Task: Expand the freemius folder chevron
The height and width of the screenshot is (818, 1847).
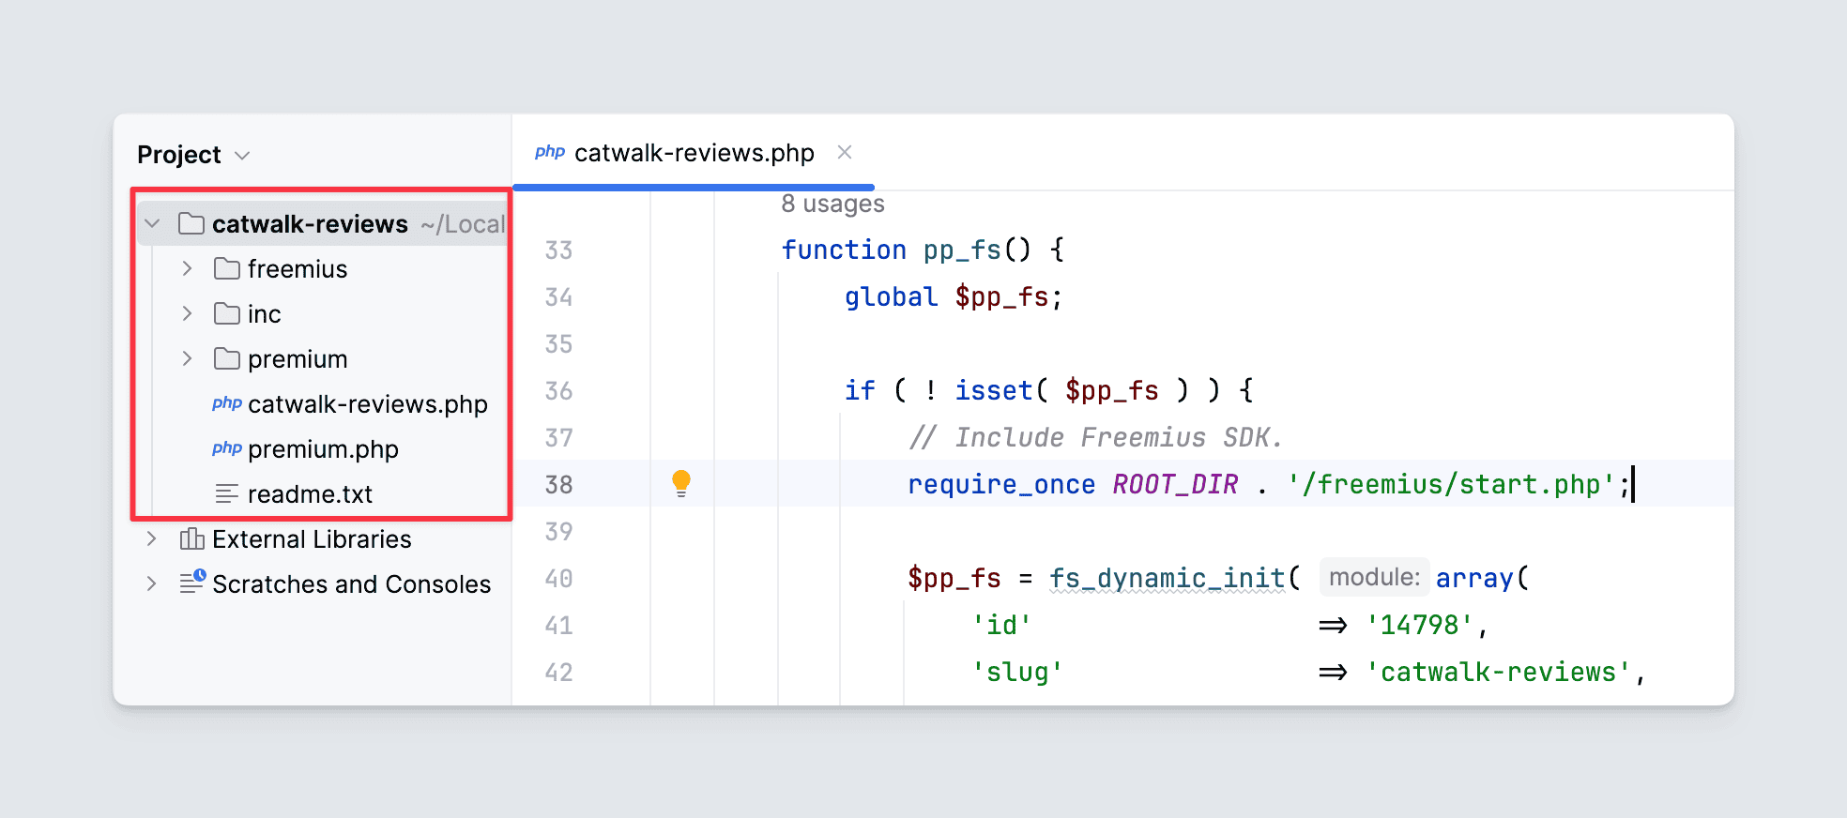Action: tap(187, 269)
